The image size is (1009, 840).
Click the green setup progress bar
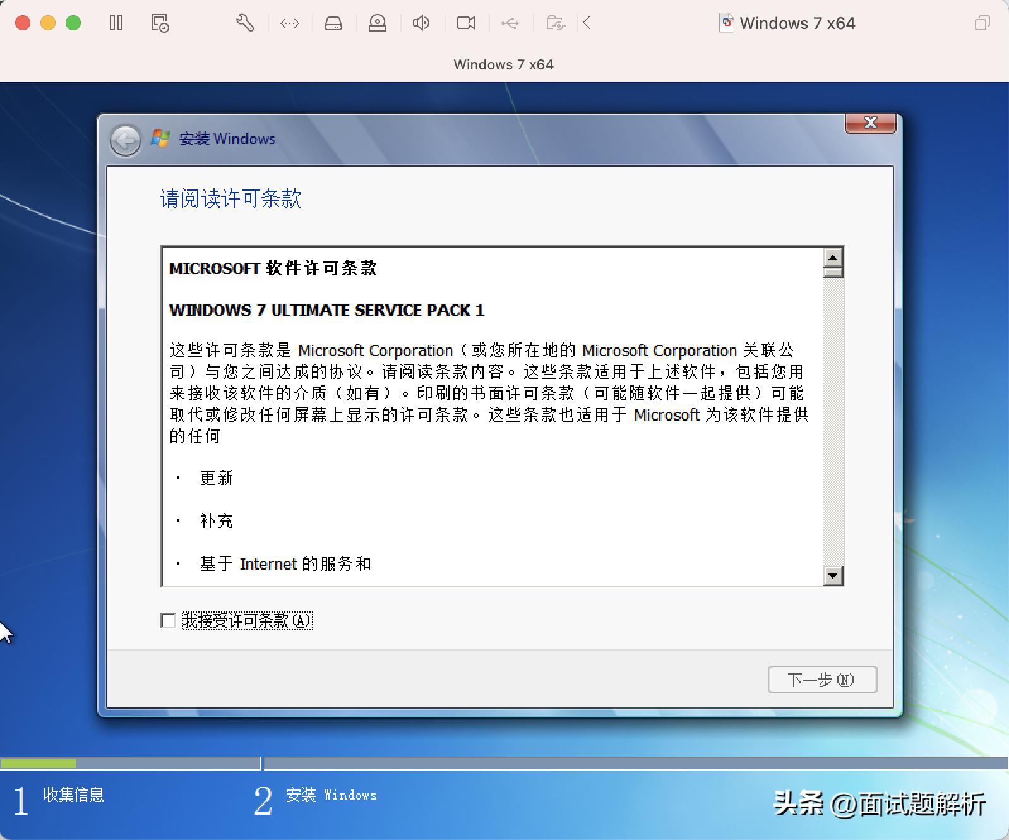point(39,764)
